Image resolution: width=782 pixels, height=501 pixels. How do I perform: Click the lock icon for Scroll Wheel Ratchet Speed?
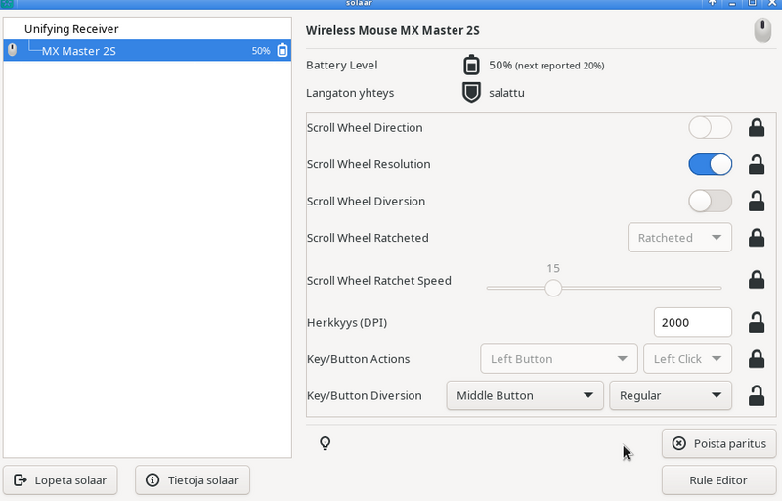pos(757,280)
